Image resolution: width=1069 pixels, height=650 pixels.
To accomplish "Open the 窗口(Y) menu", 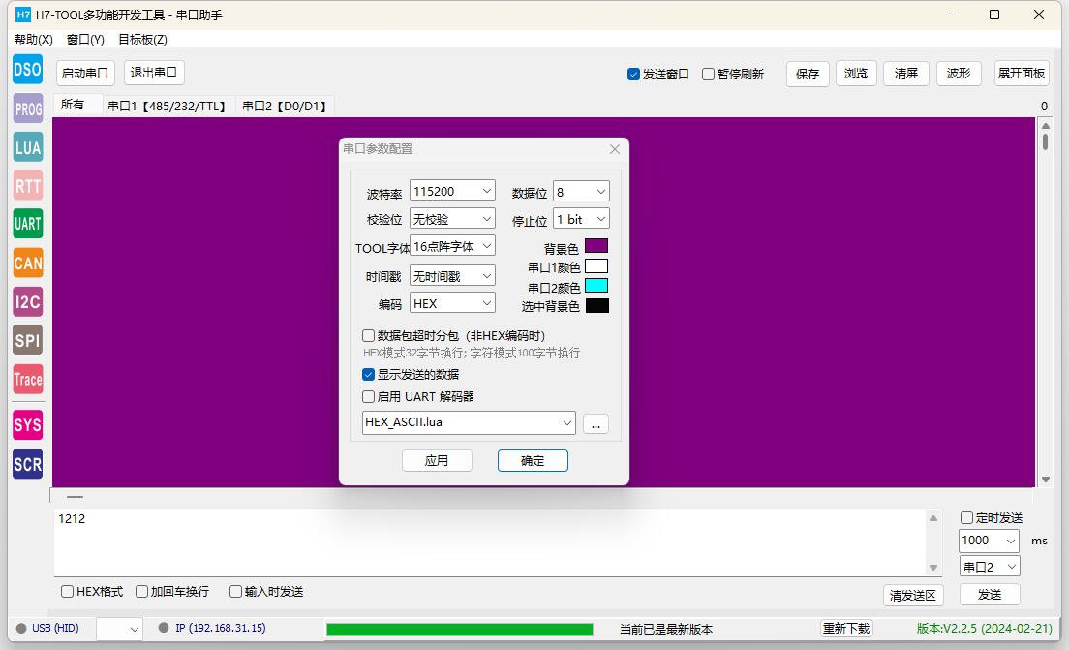I will click(x=85, y=40).
